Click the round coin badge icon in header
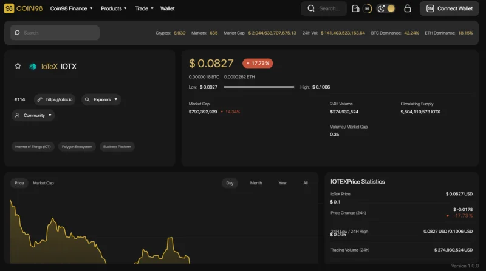486x271 pixels. pyautogui.click(x=368, y=8)
